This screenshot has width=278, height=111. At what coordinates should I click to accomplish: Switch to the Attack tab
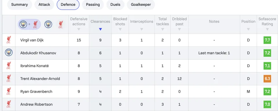click(x=44, y=5)
